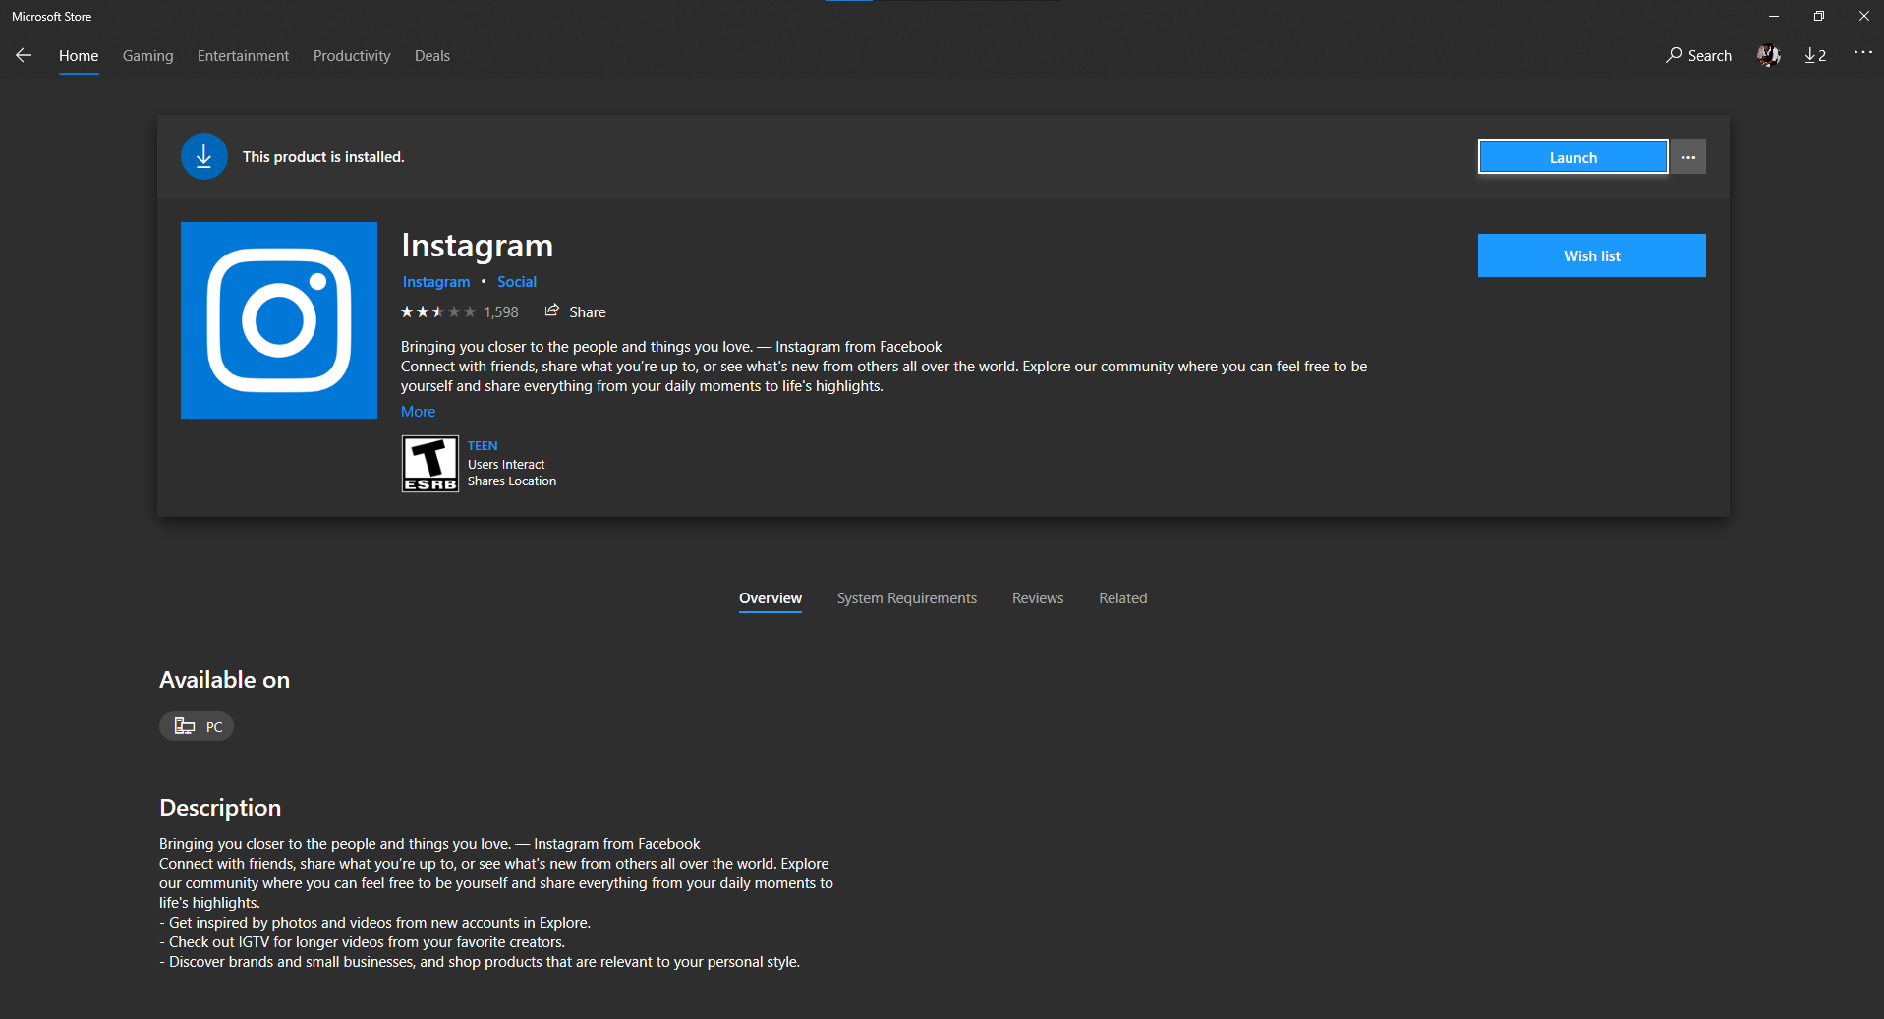
Task: Open the Entertainment tab
Action: 244,56
